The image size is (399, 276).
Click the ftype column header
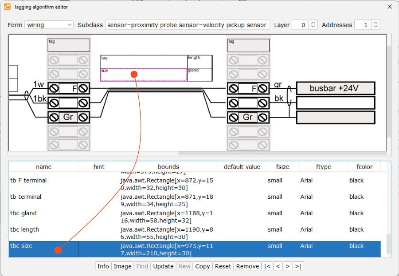point(324,167)
